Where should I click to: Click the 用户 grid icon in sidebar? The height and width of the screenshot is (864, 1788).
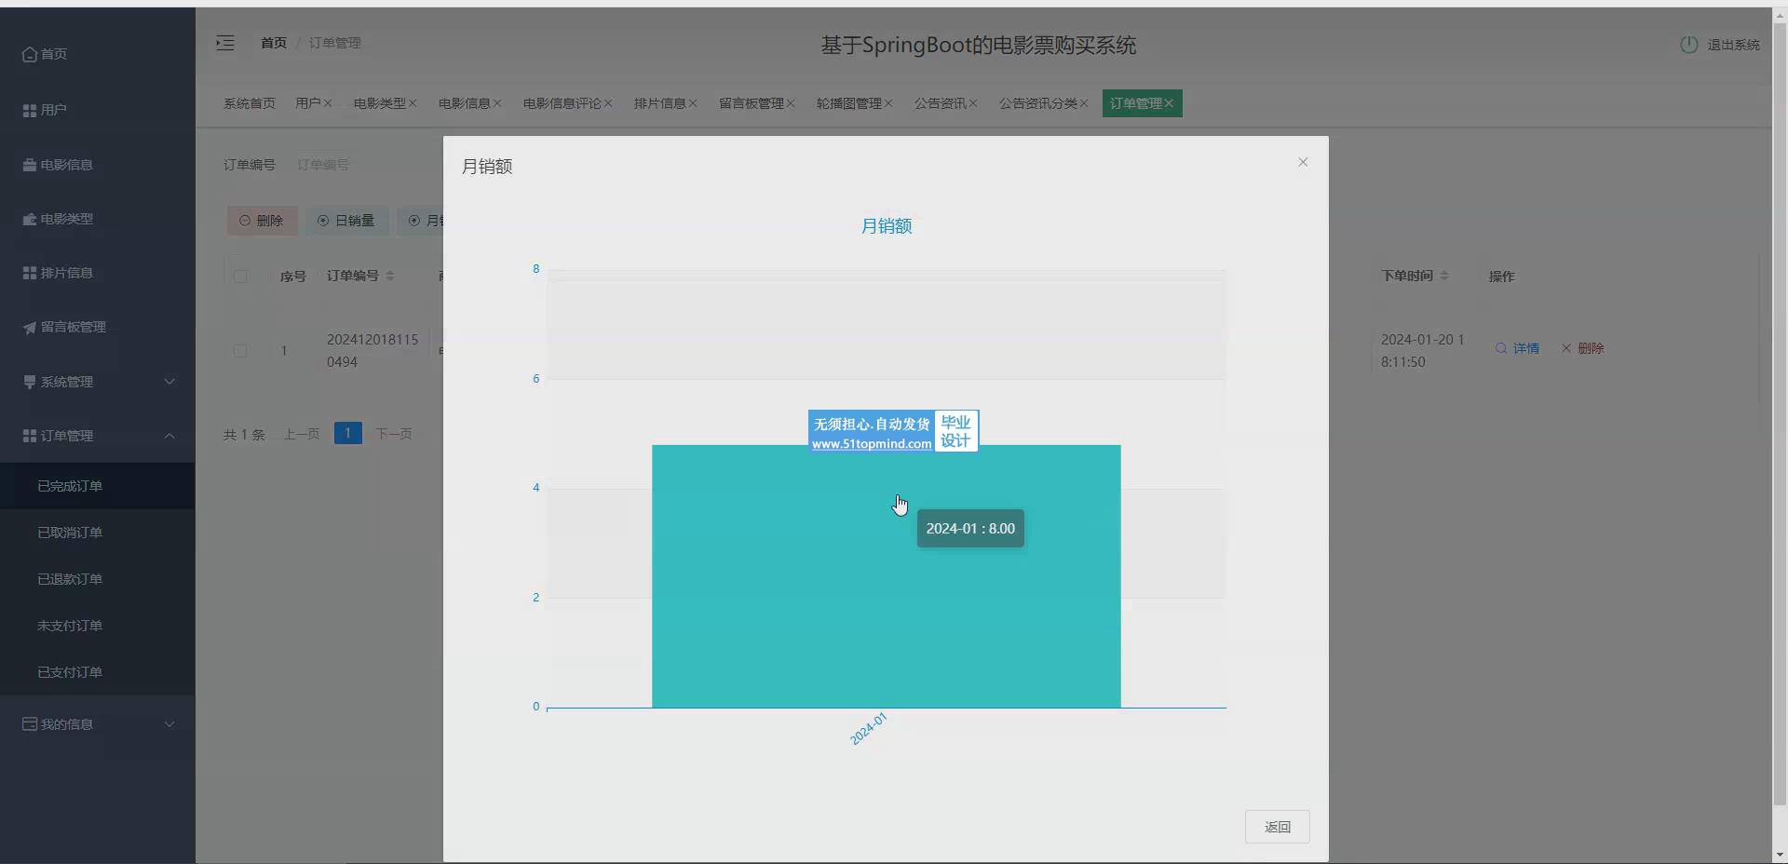click(30, 110)
